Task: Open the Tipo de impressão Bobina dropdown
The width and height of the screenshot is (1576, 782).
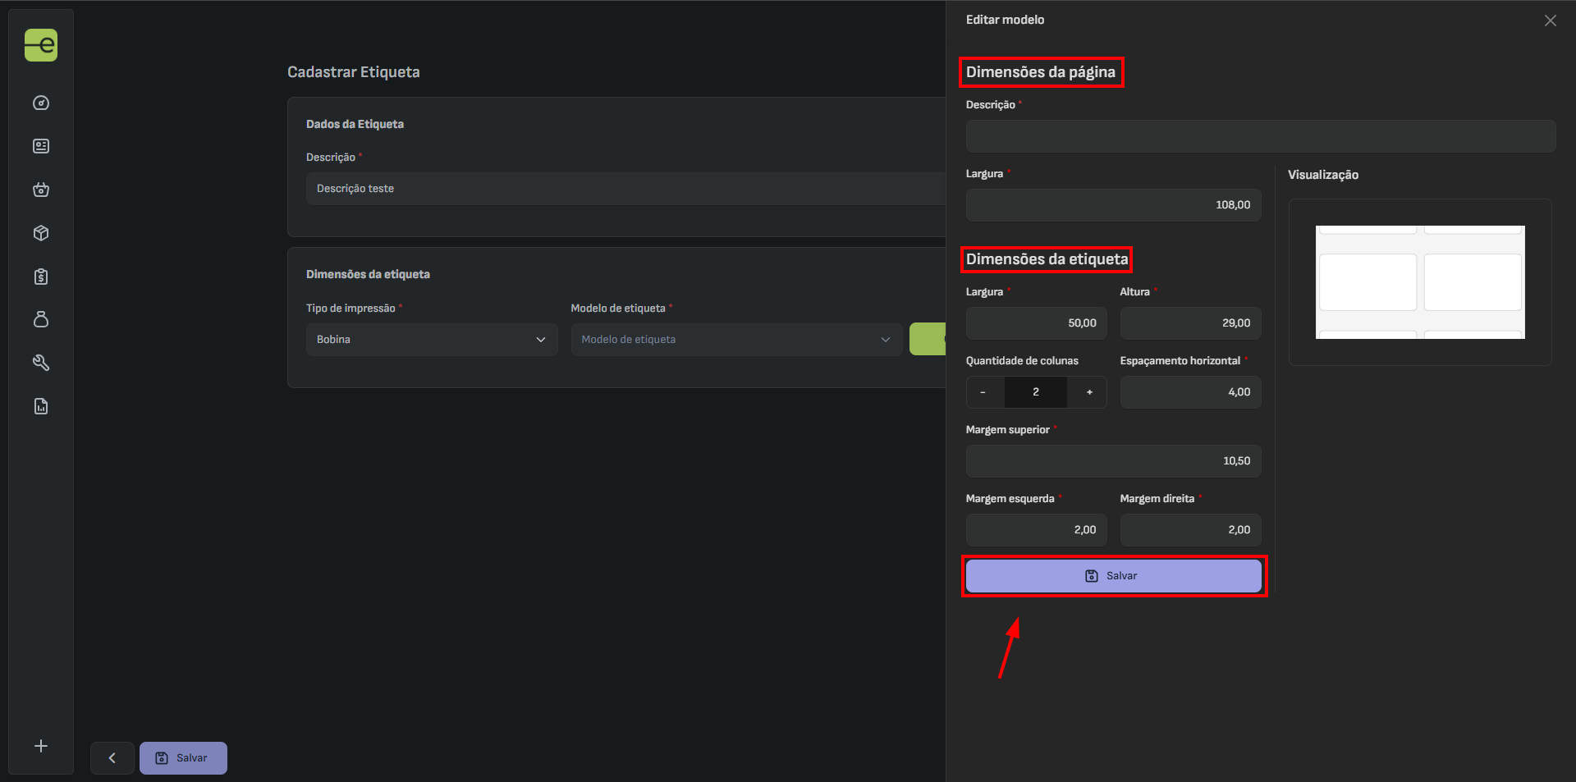Action: [x=432, y=339]
